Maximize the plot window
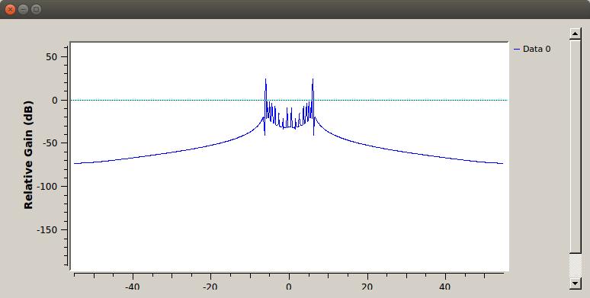 (36, 9)
